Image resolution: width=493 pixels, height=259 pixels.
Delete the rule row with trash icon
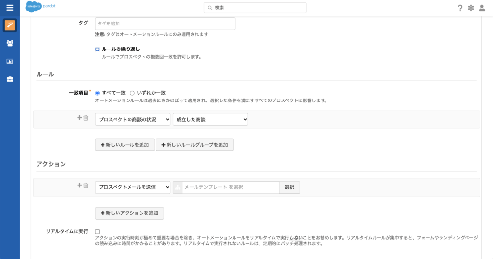coord(86,118)
